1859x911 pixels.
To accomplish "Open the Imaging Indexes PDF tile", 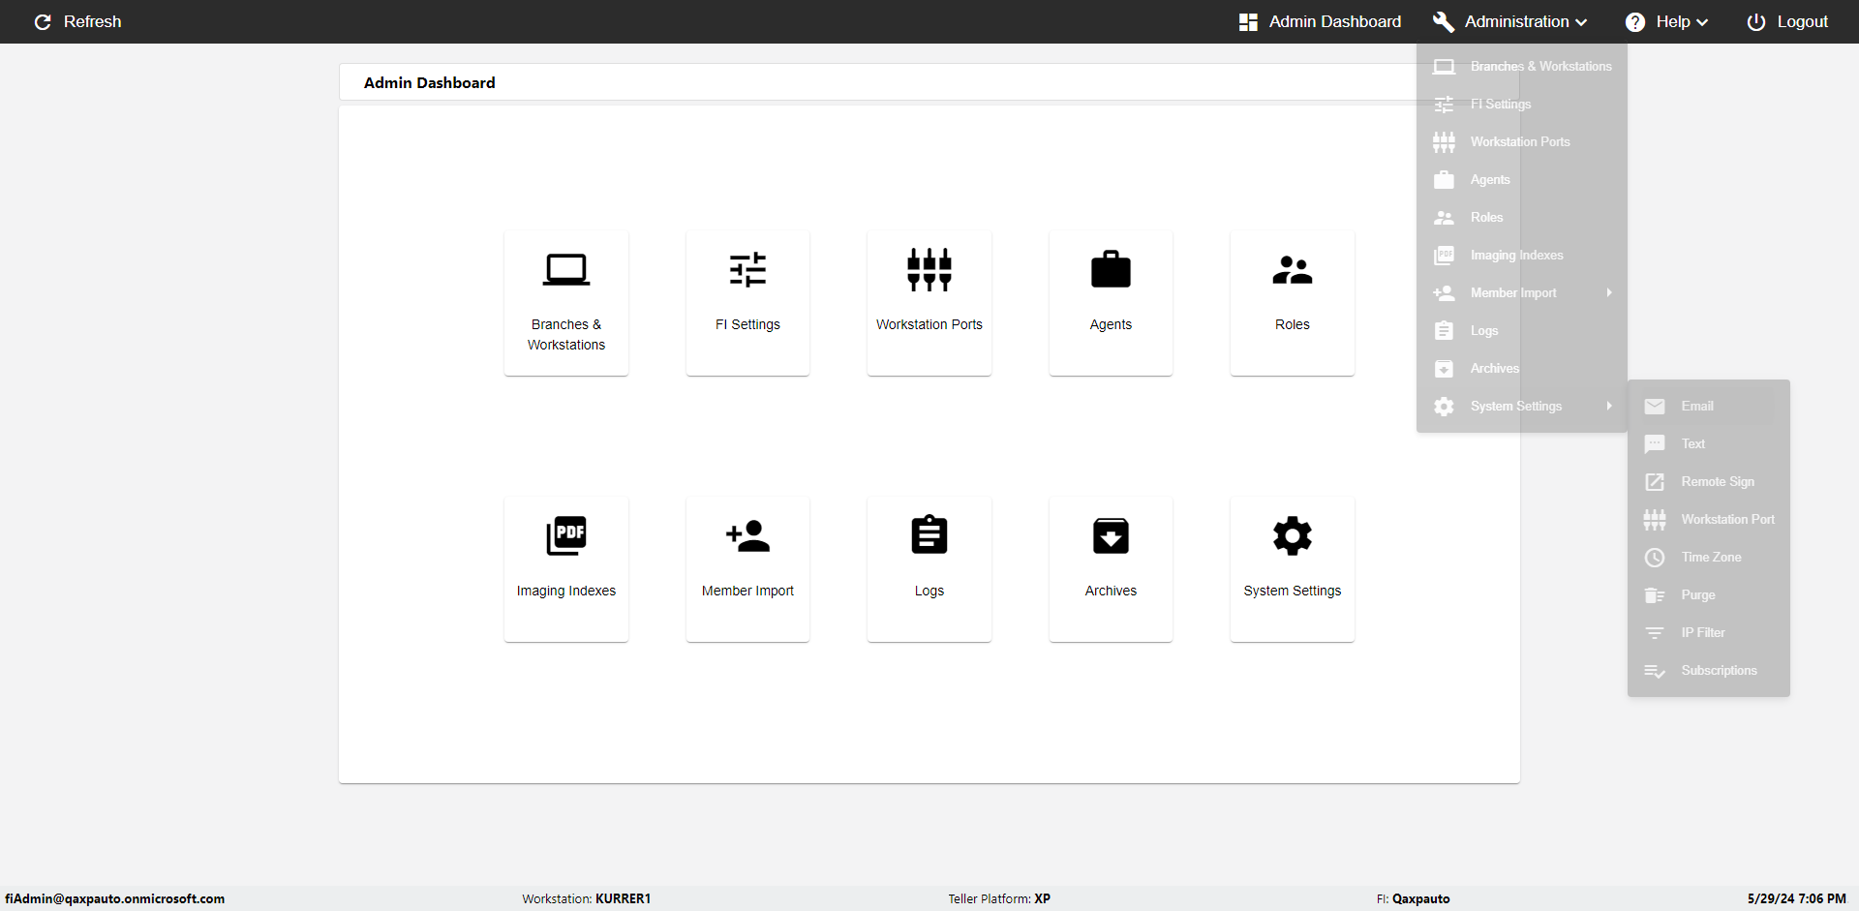I will pos(566,569).
